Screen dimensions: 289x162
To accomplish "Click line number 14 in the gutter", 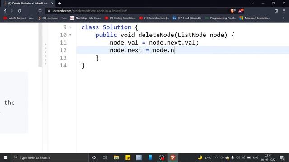I will click(x=63, y=66).
